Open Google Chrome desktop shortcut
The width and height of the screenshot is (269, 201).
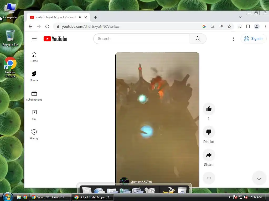coord(10,67)
